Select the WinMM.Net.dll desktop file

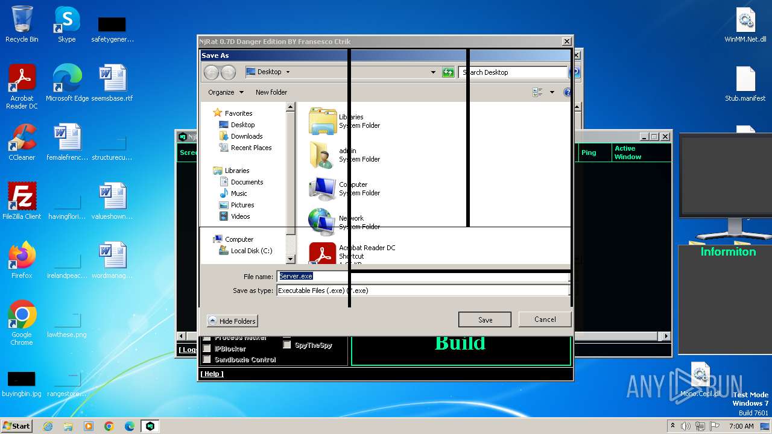click(x=745, y=24)
